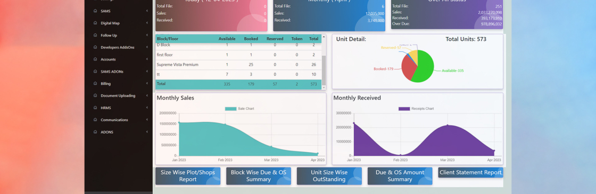Select the D Block row name
Image resolution: width=596 pixels, height=194 pixels.
163,45
